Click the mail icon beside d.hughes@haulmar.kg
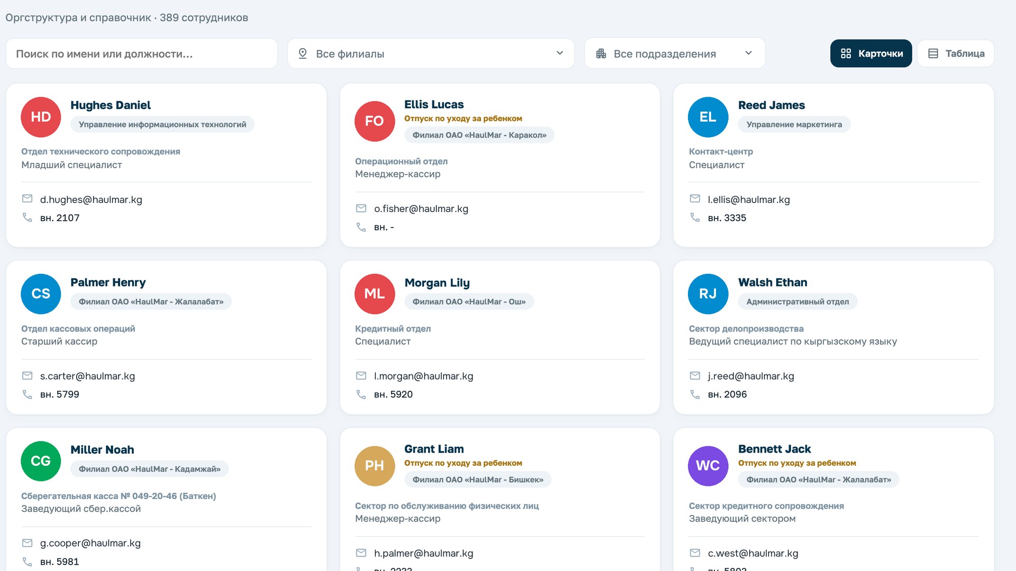The width and height of the screenshot is (1016, 571). 27,199
